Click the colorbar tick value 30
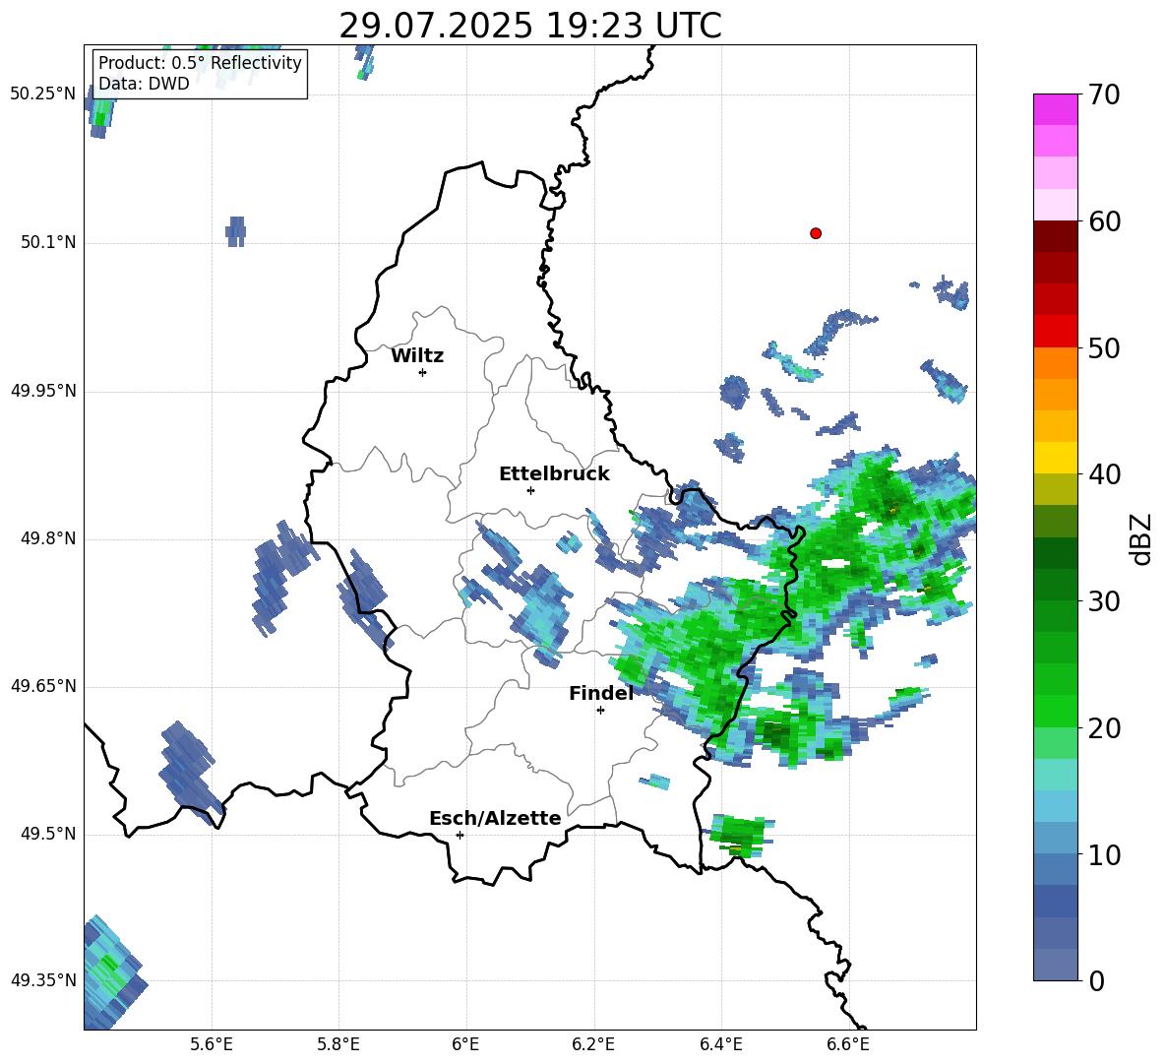Viewport: 1165px width, 1064px height. [x=1104, y=601]
